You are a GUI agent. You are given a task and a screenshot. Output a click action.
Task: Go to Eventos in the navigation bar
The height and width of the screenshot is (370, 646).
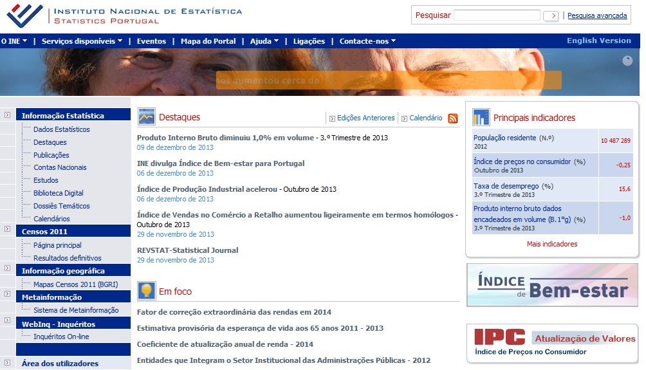click(151, 41)
